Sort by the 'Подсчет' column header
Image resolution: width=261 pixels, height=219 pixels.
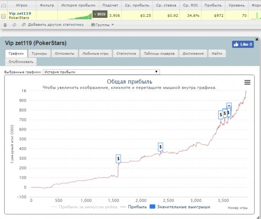(x=110, y=5)
